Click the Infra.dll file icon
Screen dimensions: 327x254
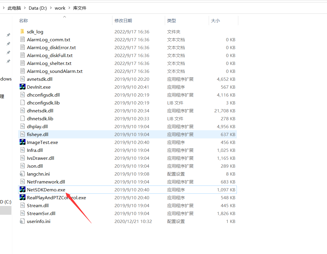pos(23,150)
